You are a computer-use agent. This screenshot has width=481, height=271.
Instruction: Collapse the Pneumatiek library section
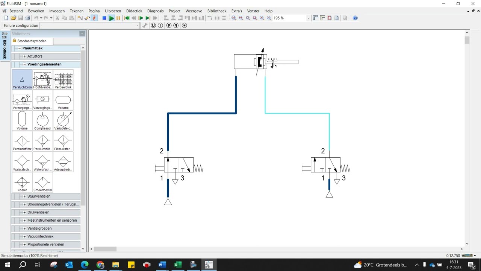coord(19,48)
